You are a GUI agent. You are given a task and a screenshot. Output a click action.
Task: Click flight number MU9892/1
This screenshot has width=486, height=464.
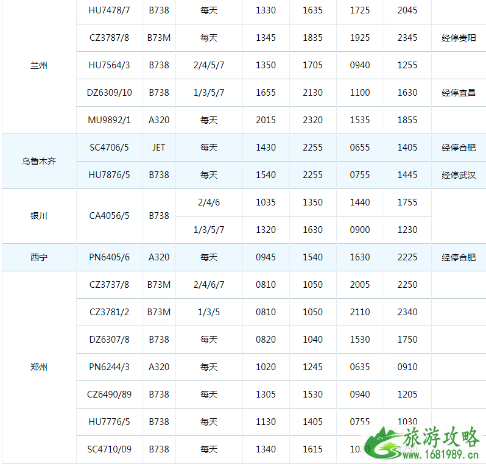(x=109, y=120)
